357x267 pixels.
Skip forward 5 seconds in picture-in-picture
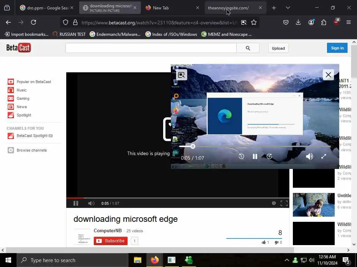[269, 156]
